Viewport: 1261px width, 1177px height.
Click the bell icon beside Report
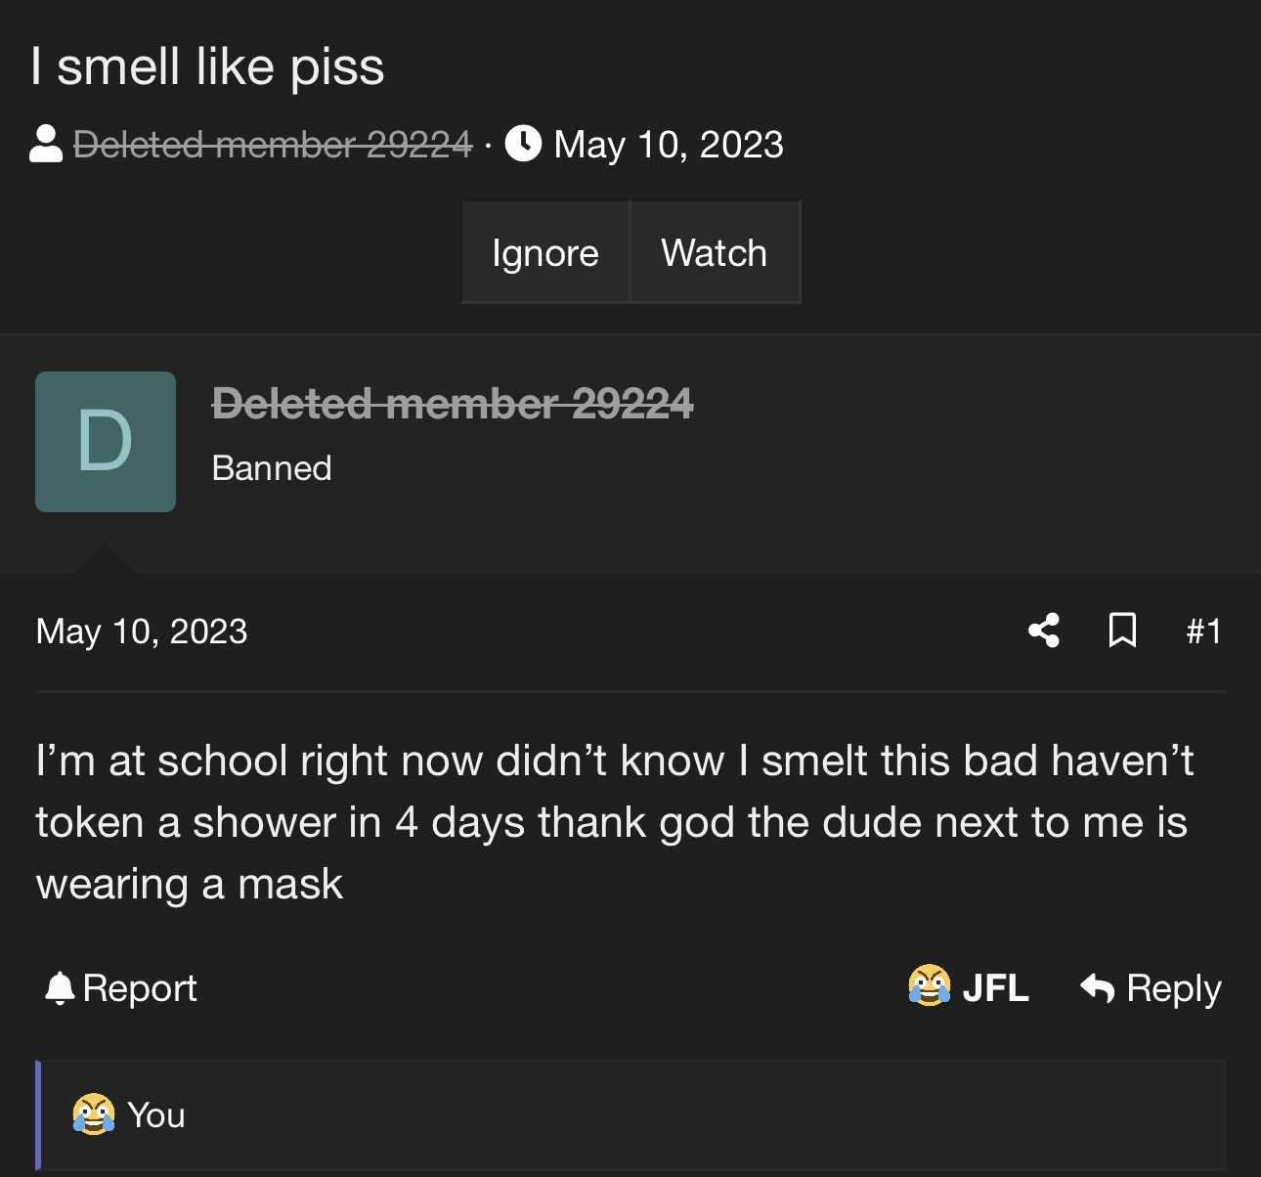click(60, 988)
